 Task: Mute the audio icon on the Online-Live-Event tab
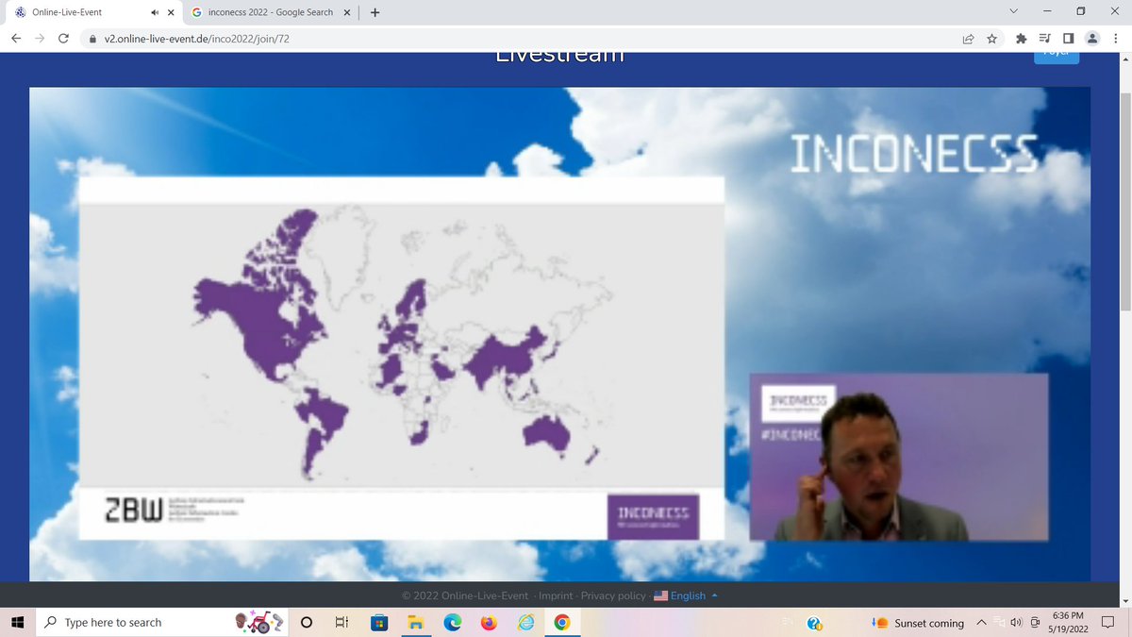155,12
